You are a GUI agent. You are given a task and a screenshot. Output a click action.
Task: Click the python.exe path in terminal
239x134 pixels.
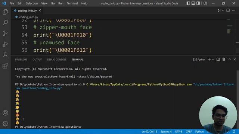tap(139, 84)
